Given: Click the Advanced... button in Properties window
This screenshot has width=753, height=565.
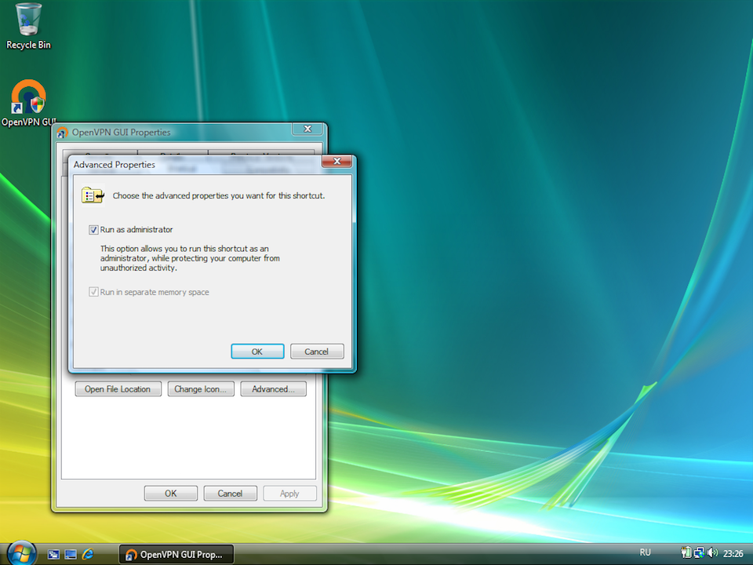Looking at the screenshot, I should (273, 388).
